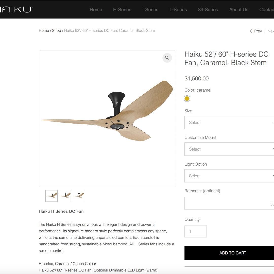
Task: Open the Shop breadcrumb link
Action: coord(57,30)
